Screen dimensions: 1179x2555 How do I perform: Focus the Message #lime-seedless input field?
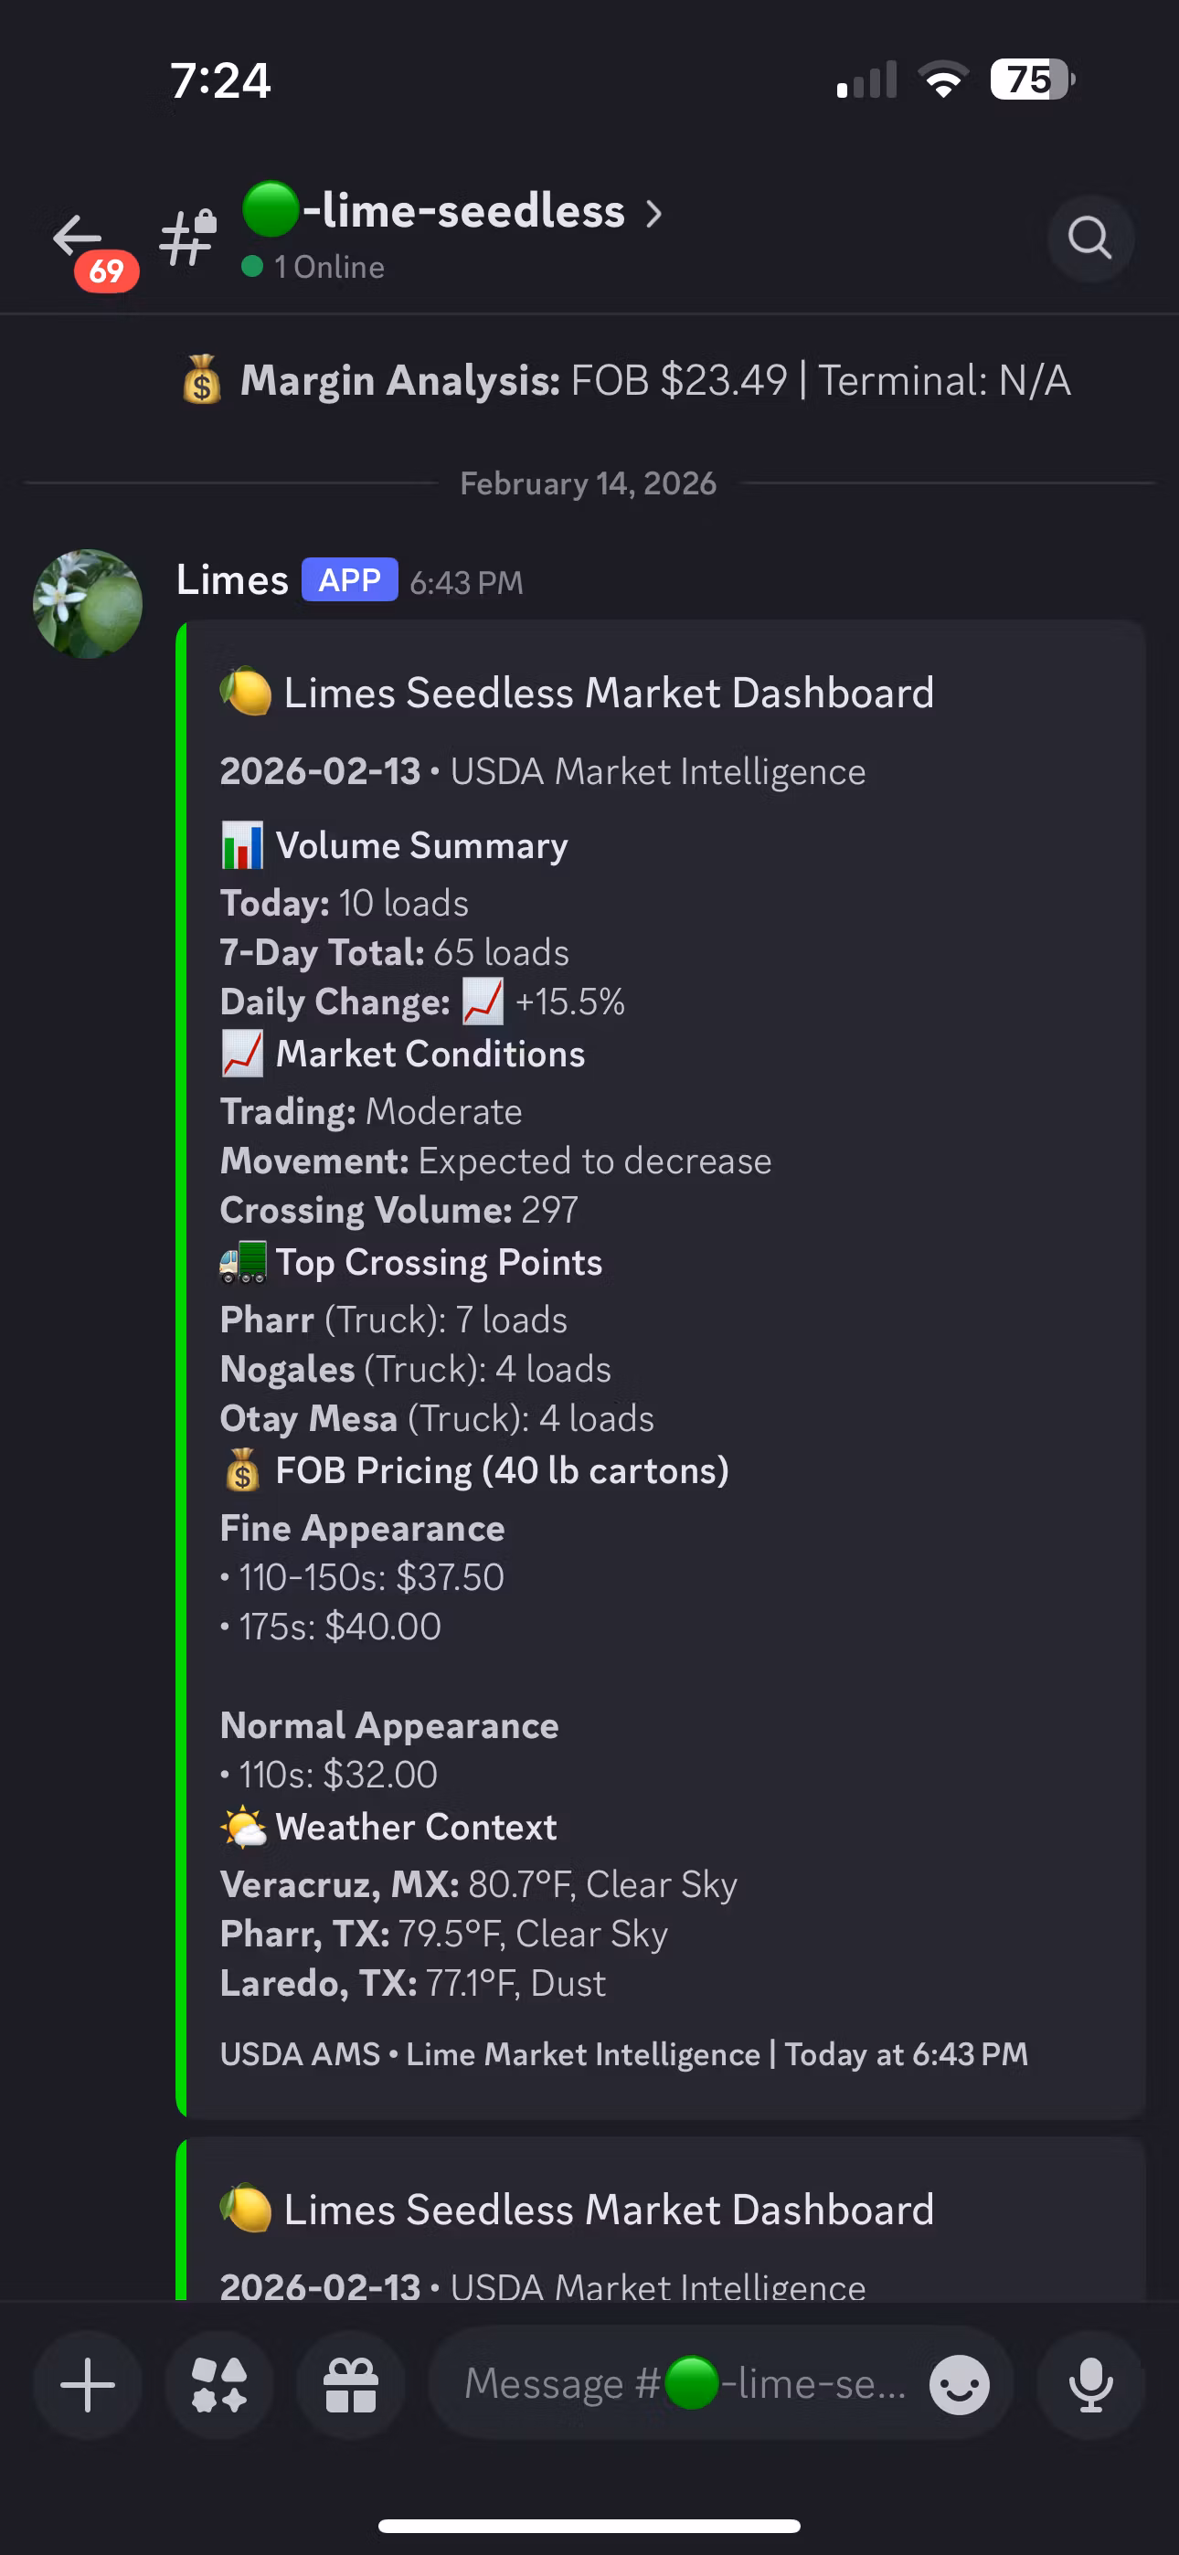685,2383
